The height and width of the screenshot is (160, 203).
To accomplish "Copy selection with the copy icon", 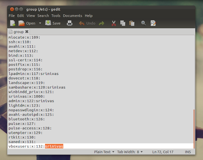I will tap(123, 23).
